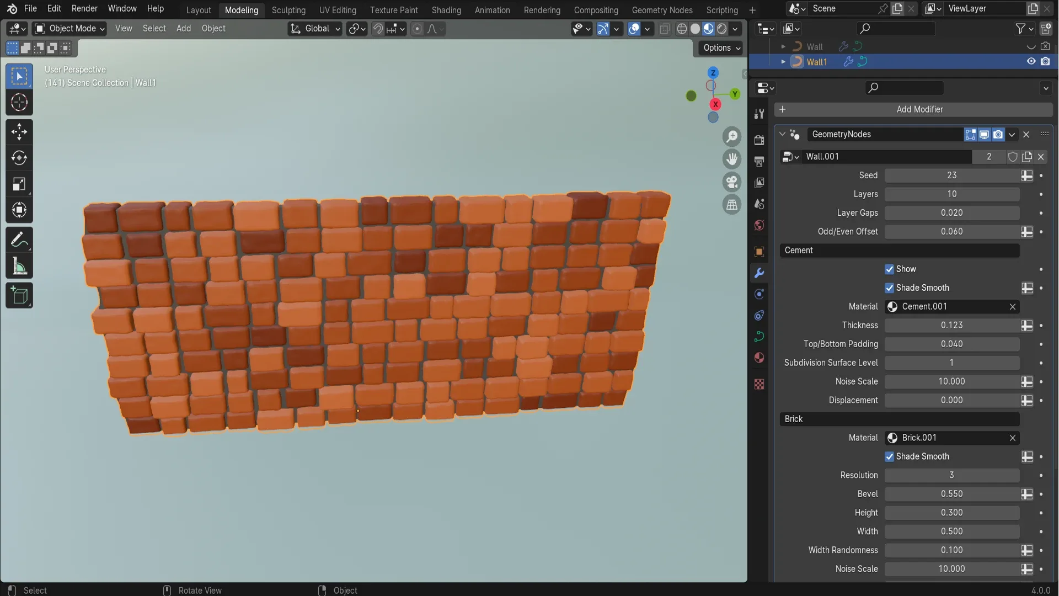Click the New Collection icon in outliner

point(1047,29)
